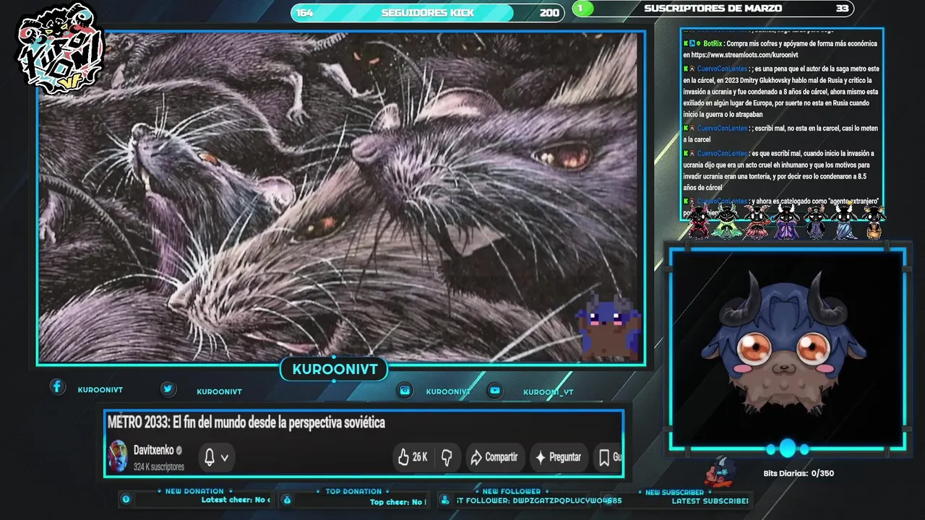This screenshot has height=520, width=925.
Task: Click the Seguidores Kick progress bar
Action: [x=427, y=12]
